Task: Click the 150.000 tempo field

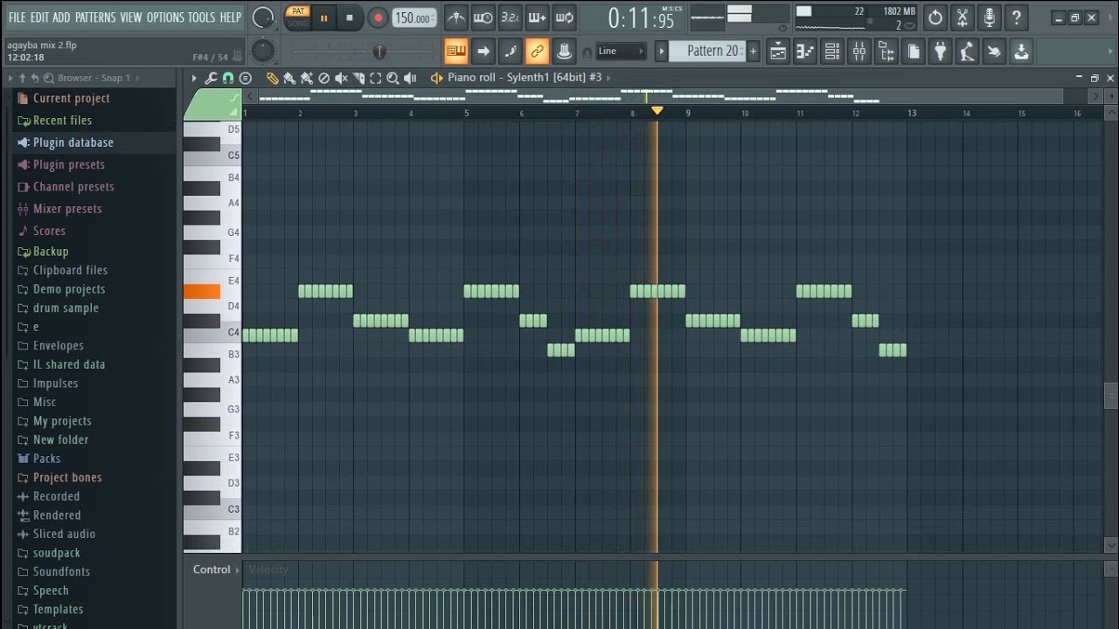Action: (x=414, y=18)
